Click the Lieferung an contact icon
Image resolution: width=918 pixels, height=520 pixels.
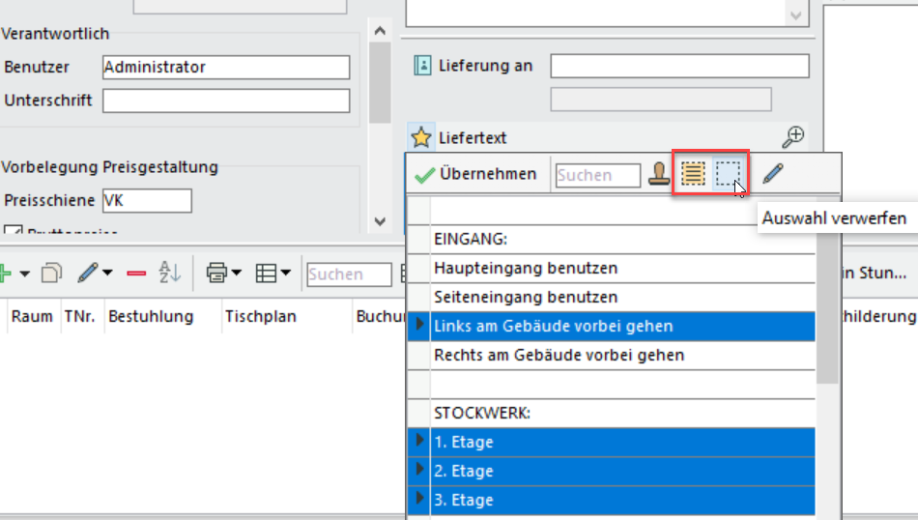[422, 66]
